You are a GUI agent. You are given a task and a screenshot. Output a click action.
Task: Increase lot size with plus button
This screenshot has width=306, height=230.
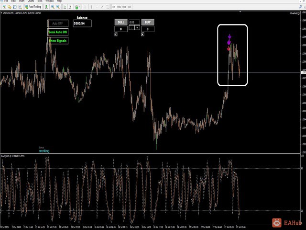click(137, 28)
